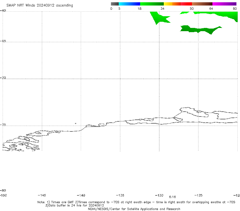Click the color bar label '64'
The image size is (240, 211).
(211, 9)
